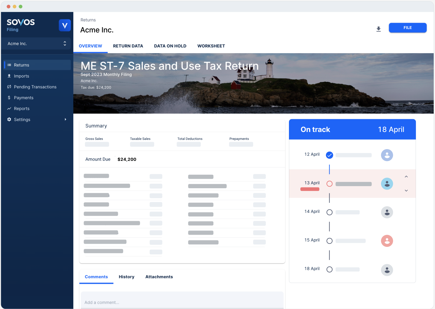Viewport: 435px width, 309px height.
Task: Toggle the completed 12 April checkmark
Action: pos(329,155)
